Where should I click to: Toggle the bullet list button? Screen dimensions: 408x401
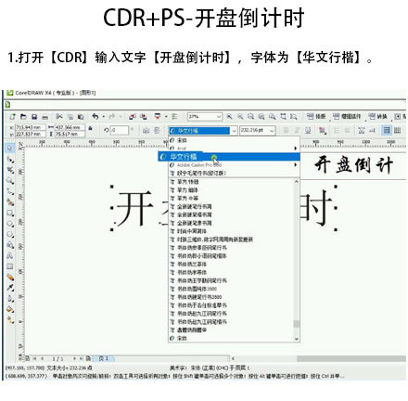pos(337,130)
